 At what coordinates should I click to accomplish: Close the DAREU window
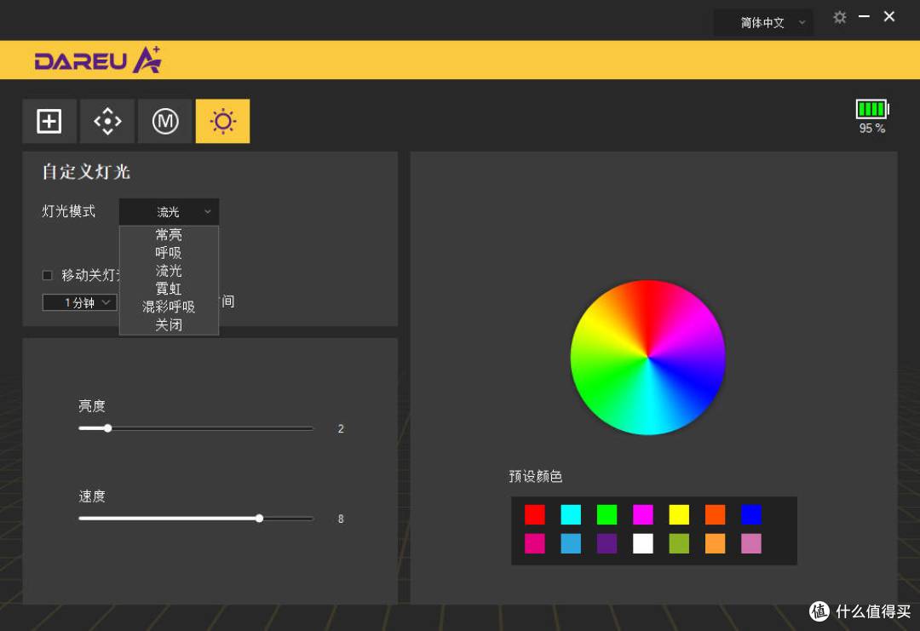click(888, 17)
